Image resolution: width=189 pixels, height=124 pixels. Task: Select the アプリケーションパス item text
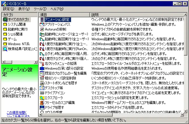pyautogui.click(x=57, y=24)
